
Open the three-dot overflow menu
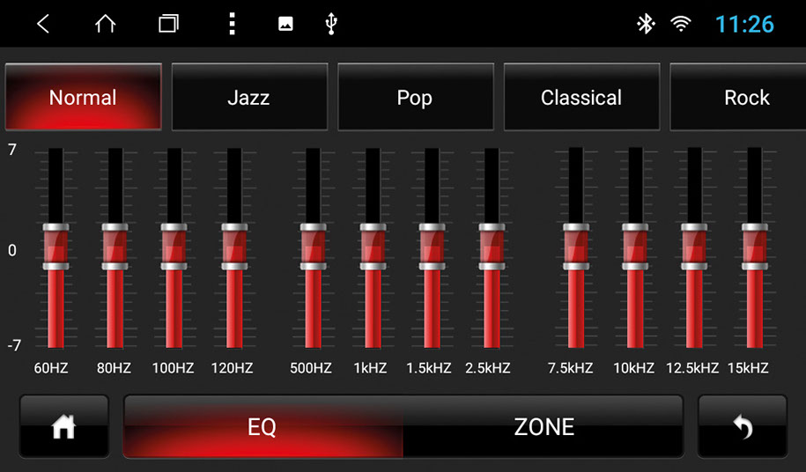click(232, 24)
